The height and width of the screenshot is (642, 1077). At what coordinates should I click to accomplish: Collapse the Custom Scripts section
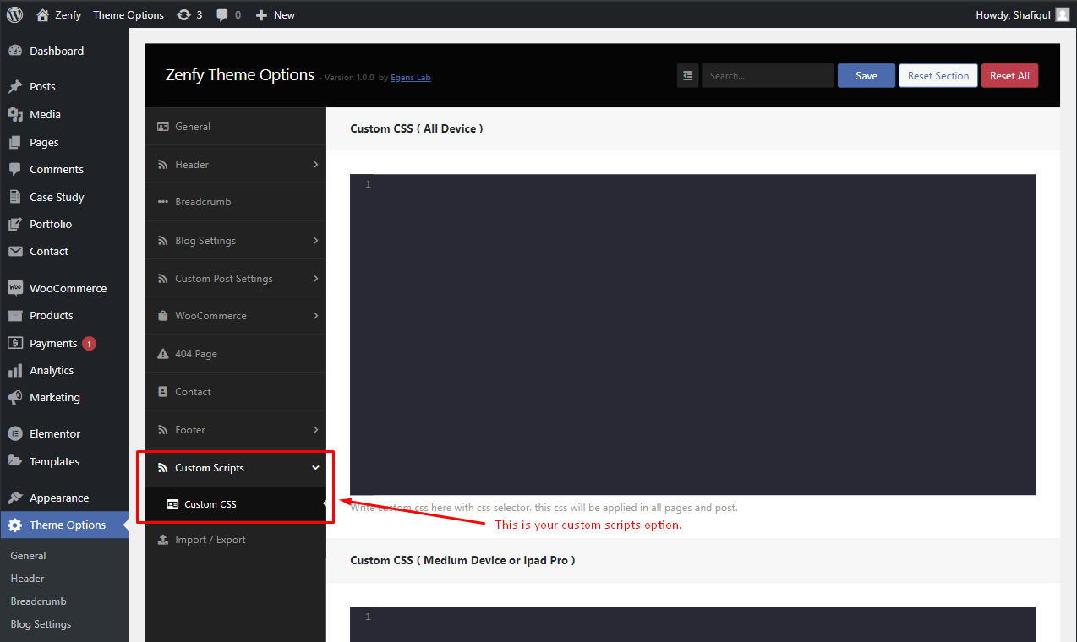point(315,467)
